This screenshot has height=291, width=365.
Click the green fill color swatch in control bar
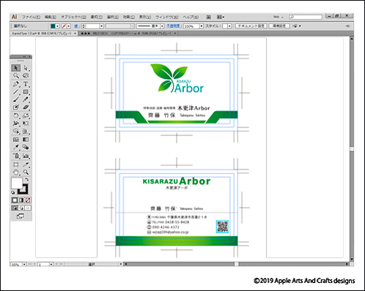click(53, 26)
